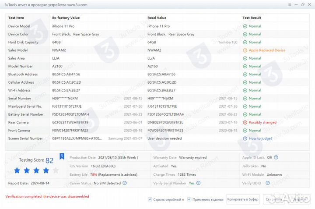Click the Jailbroken No value
This screenshot has width=315, height=209.
point(263,166)
